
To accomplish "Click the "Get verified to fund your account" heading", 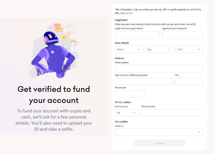I will [54, 94].
